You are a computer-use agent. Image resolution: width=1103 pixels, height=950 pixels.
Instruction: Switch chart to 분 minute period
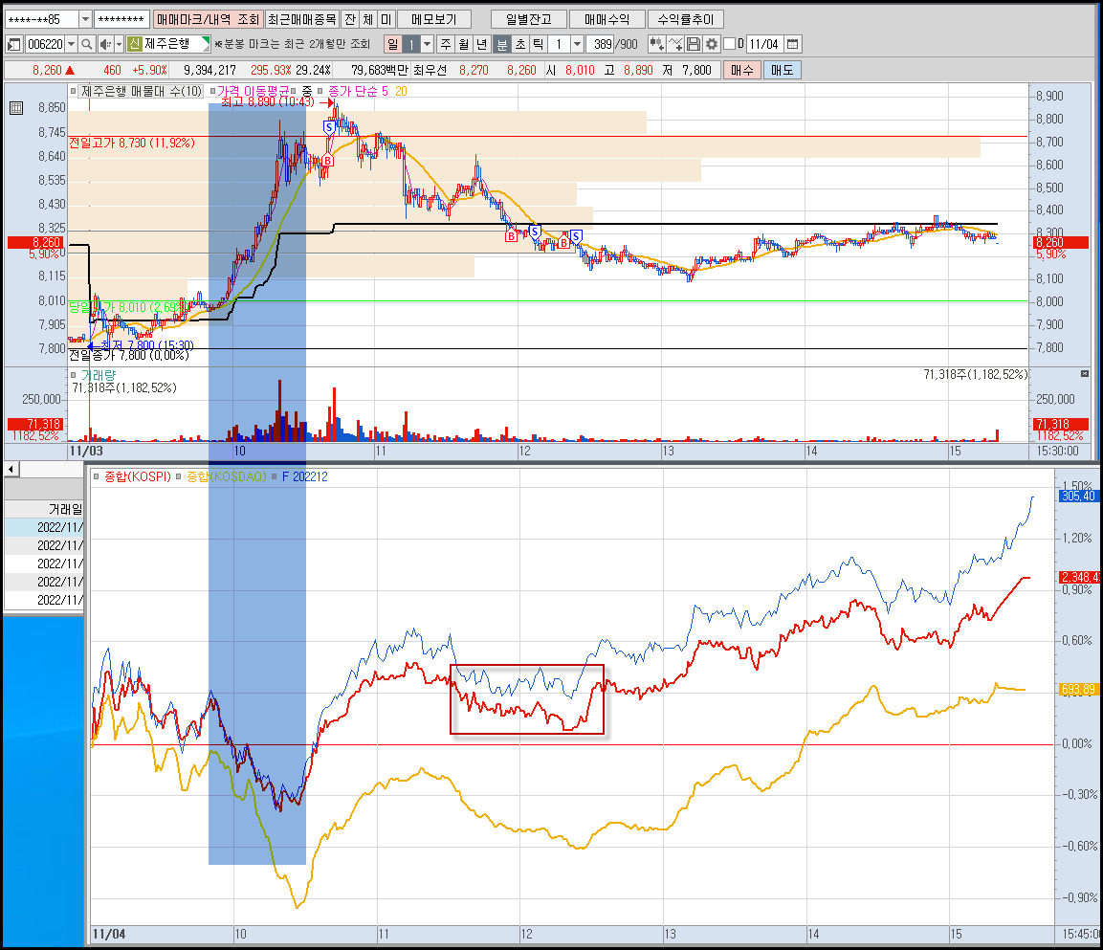click(501, 44)
